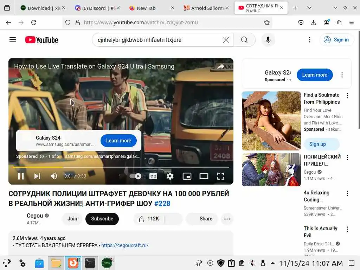Switch to the Download xe browser tab
The width and height of the screenshot is (360, 270).
tap(43, 8)
